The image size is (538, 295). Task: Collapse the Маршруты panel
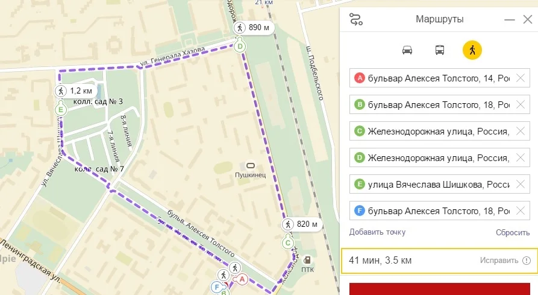click(510, 20)
